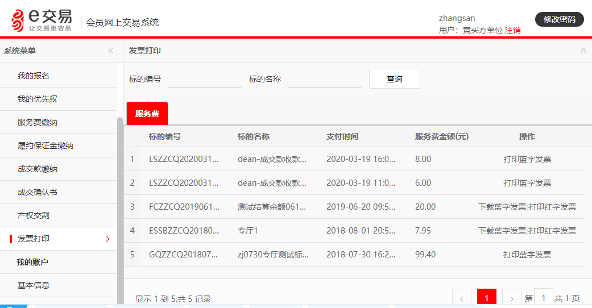Select 发票打印 in the sidebar

click(59, 239)
